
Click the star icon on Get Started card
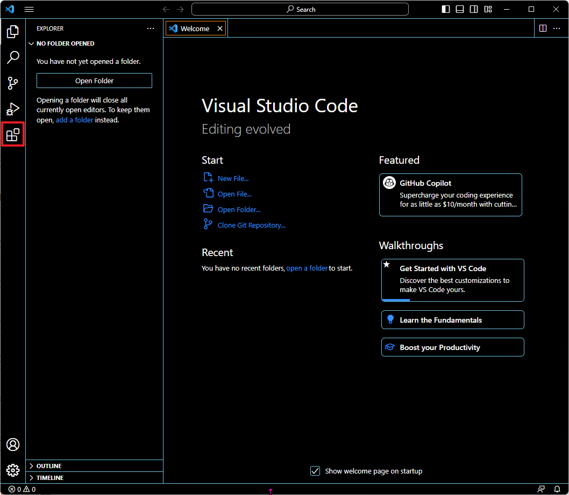pos(387,265)
